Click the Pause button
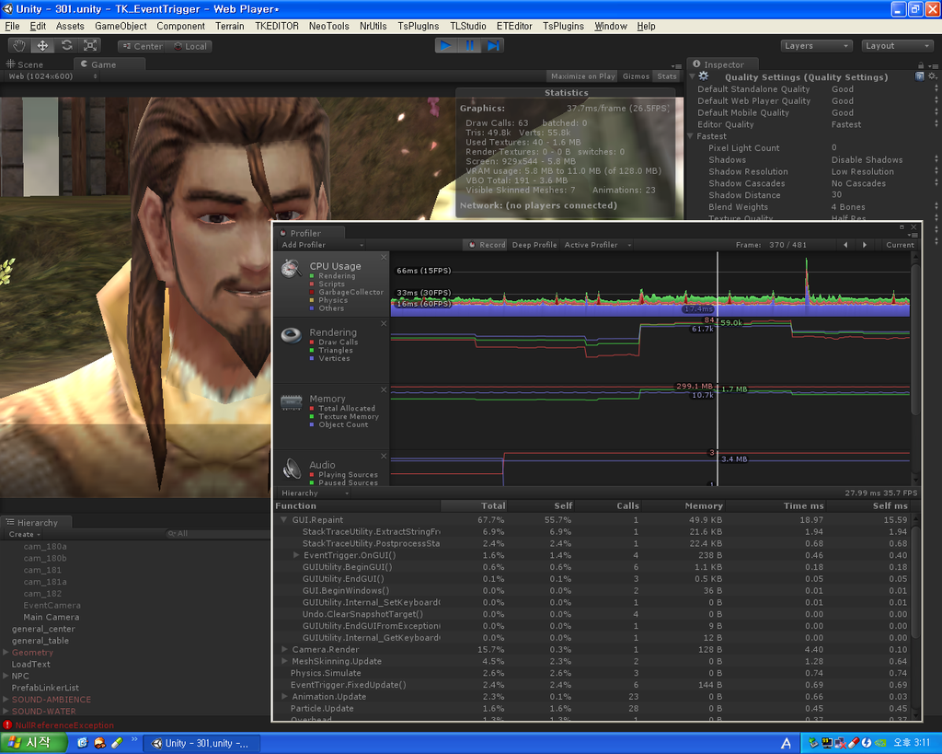This screenshot has height=754, width=942. pyautogui.click(x=469, y=46)
